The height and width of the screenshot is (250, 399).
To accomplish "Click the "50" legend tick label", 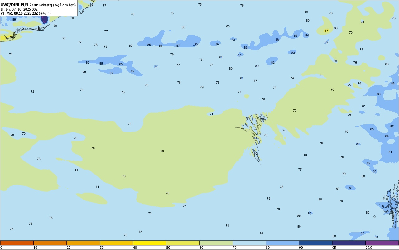I will click(x=168, y=248).
